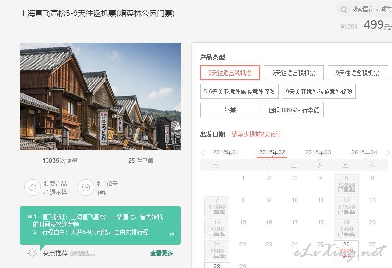Click the 特卖产品 price tag icon
The image size is (392, 268).
coord(33,187)
